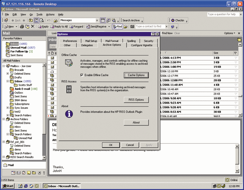Image resolution: width=244 pixels, height=190 pixels.
Task: Open the Messages view dropdown
Action: tap(97, 20)
